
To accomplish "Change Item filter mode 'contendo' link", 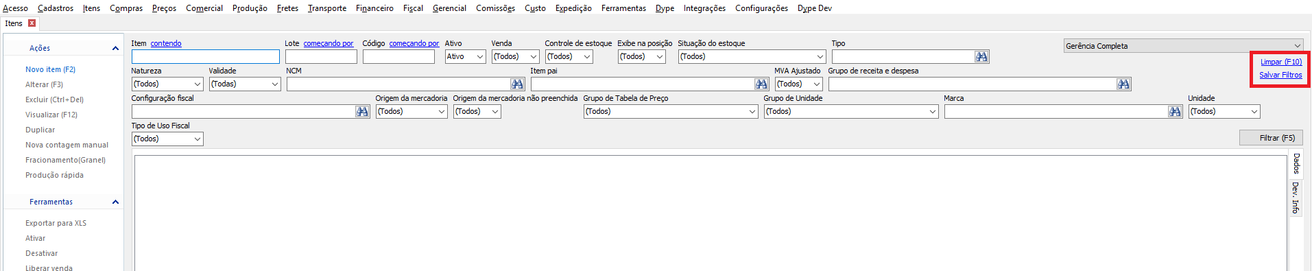I will pyautogui.click(x=166, y=43).
